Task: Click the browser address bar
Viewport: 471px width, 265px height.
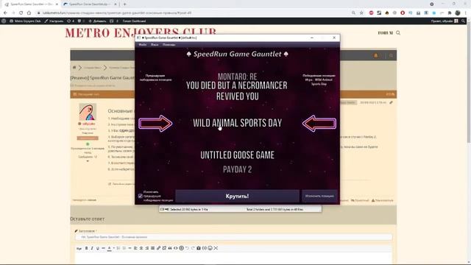Action: pyautogui.click(x=192, y=13)
